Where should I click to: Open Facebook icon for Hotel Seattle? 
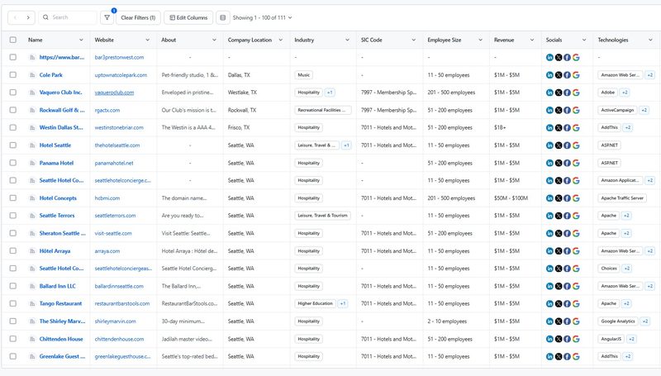[x=568, y=145]
